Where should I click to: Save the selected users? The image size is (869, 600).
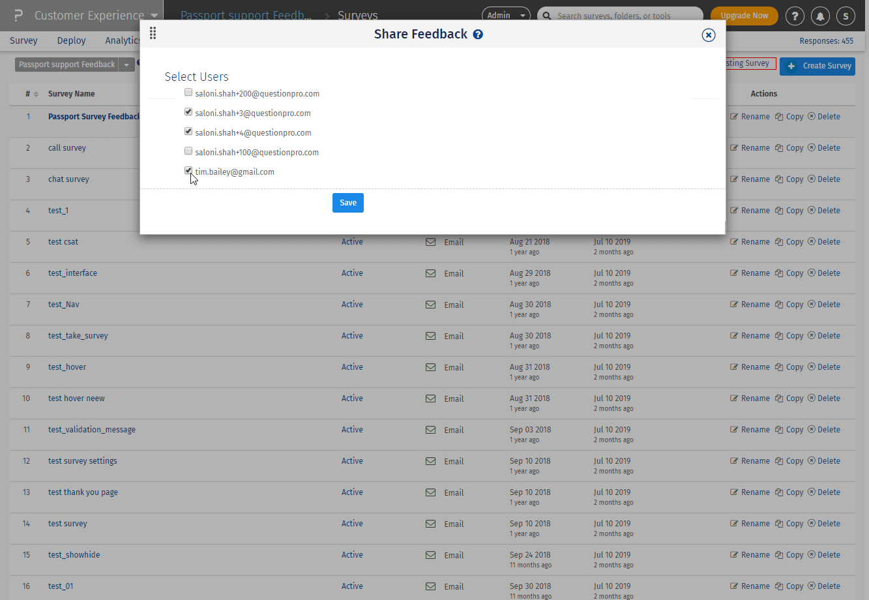coord(348,203)
